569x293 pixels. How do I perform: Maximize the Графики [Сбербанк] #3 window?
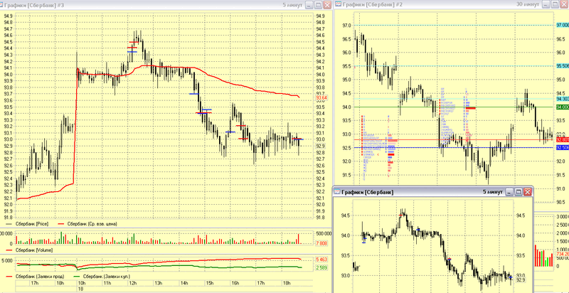(x=318, y=5)
